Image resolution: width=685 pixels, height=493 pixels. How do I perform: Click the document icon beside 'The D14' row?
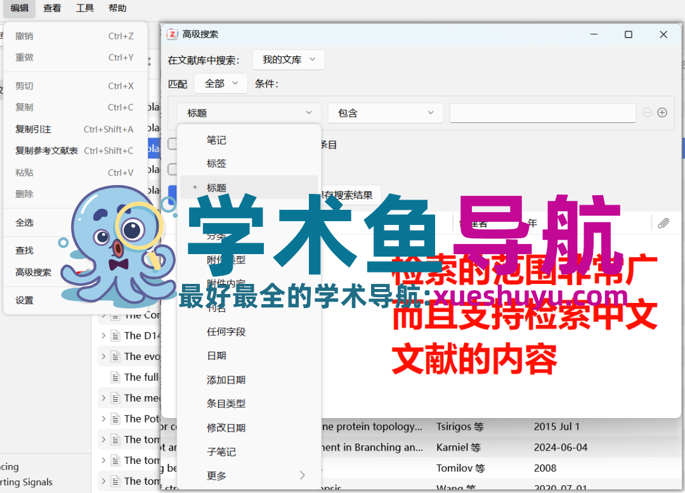[x=115, y=335]
